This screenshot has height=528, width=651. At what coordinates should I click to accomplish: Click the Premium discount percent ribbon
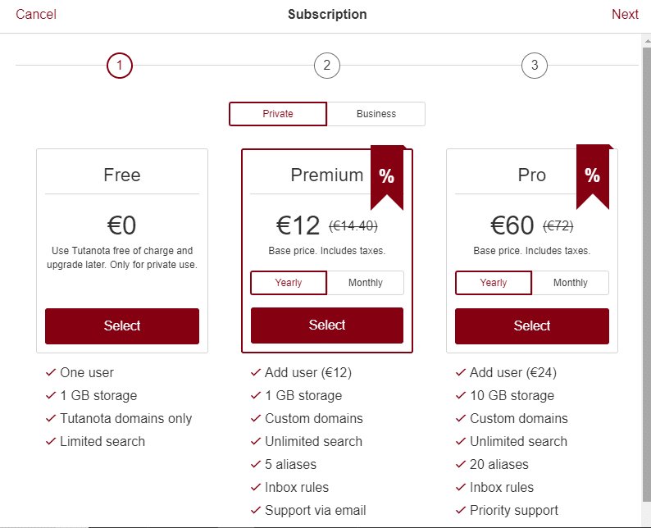pos(386,175)
